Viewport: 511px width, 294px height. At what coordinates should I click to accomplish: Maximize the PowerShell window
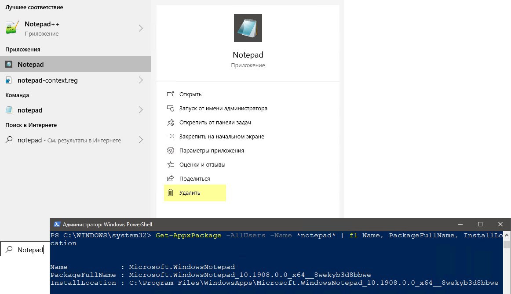(x=480, y=224)
